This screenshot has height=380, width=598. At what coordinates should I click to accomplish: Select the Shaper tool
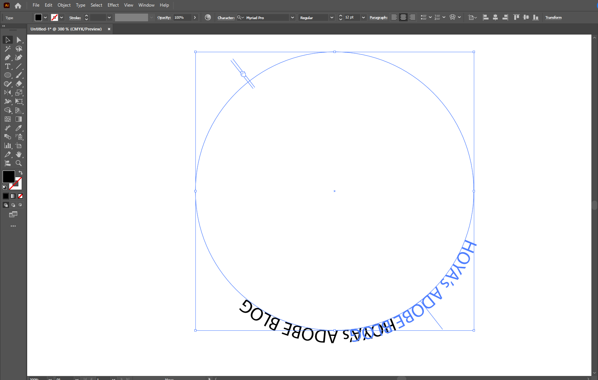8,84
